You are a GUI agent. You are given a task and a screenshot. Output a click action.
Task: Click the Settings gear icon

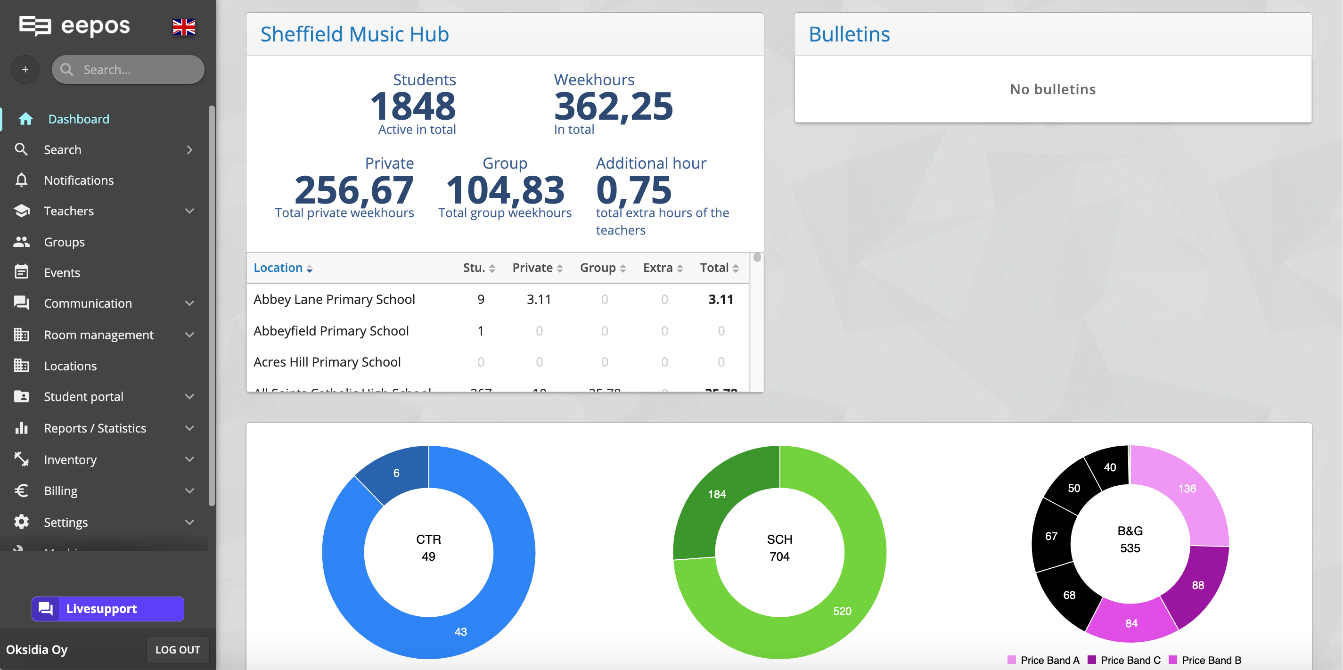click(21, 522)
